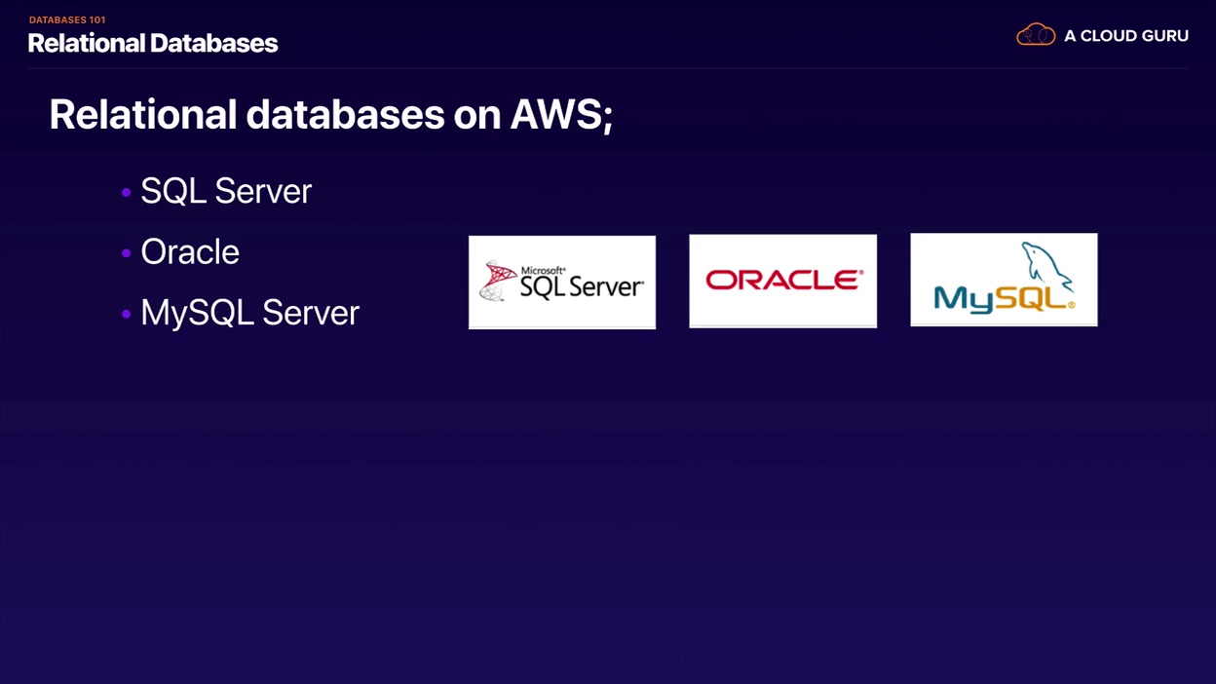Select the MySQL logo image
The width and height of the screenshot is (1216, 684).
(1004, 280)
